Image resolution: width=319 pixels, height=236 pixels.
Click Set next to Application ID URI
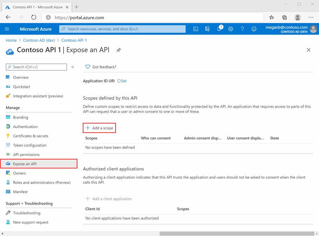pyautogui.click(x=123, y=80)
